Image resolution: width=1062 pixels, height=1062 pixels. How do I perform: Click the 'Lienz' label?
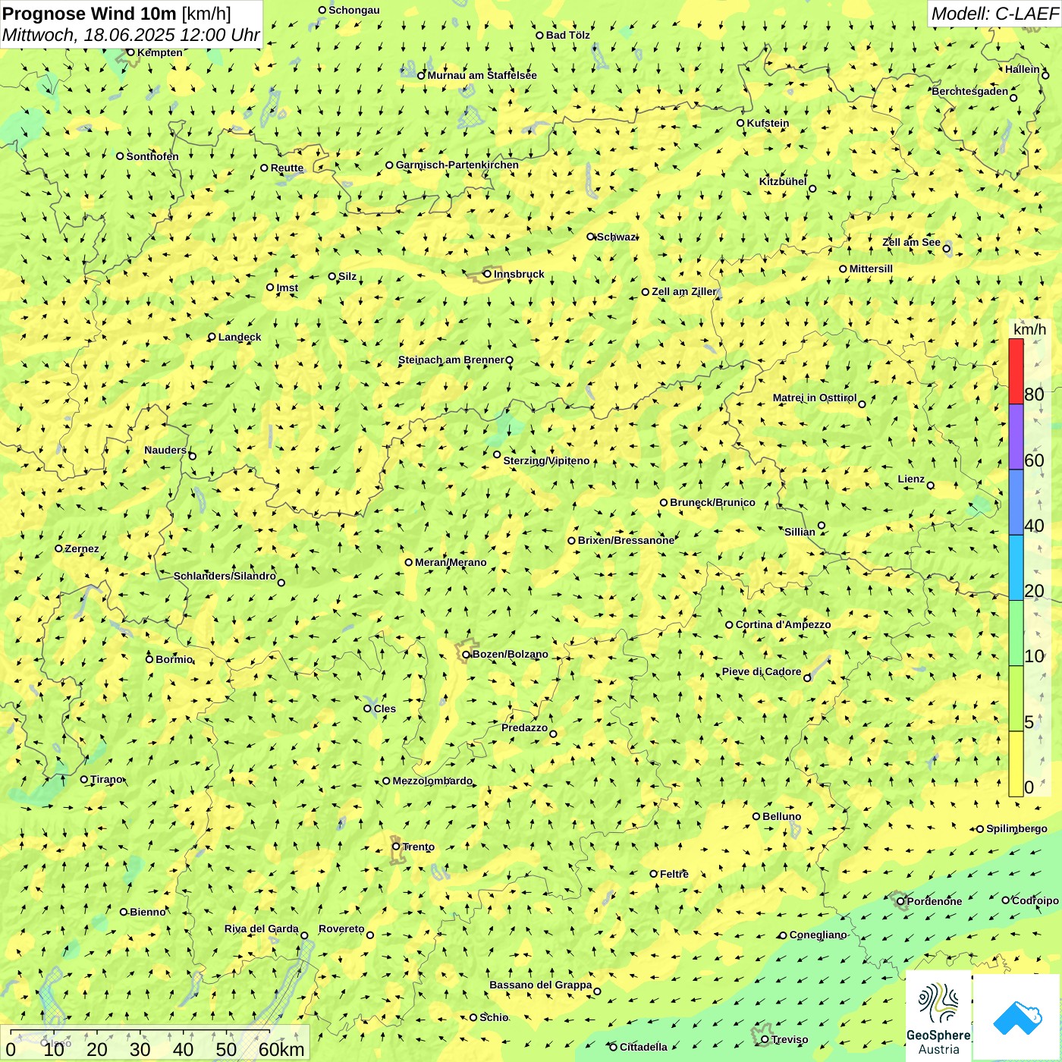click(911, 479)
